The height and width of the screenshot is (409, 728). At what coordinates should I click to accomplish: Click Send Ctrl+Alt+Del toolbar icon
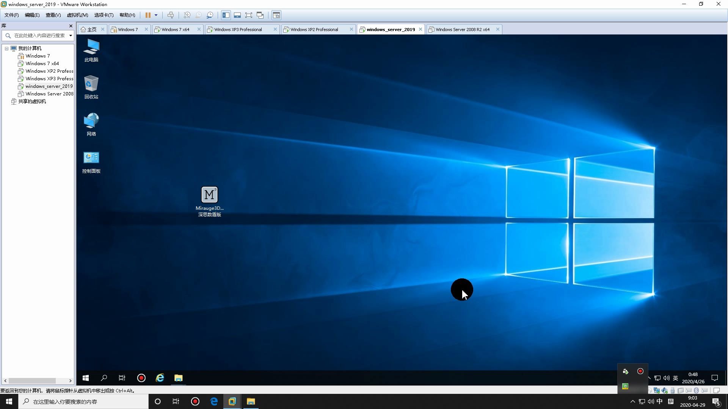(x=171, y=15)
